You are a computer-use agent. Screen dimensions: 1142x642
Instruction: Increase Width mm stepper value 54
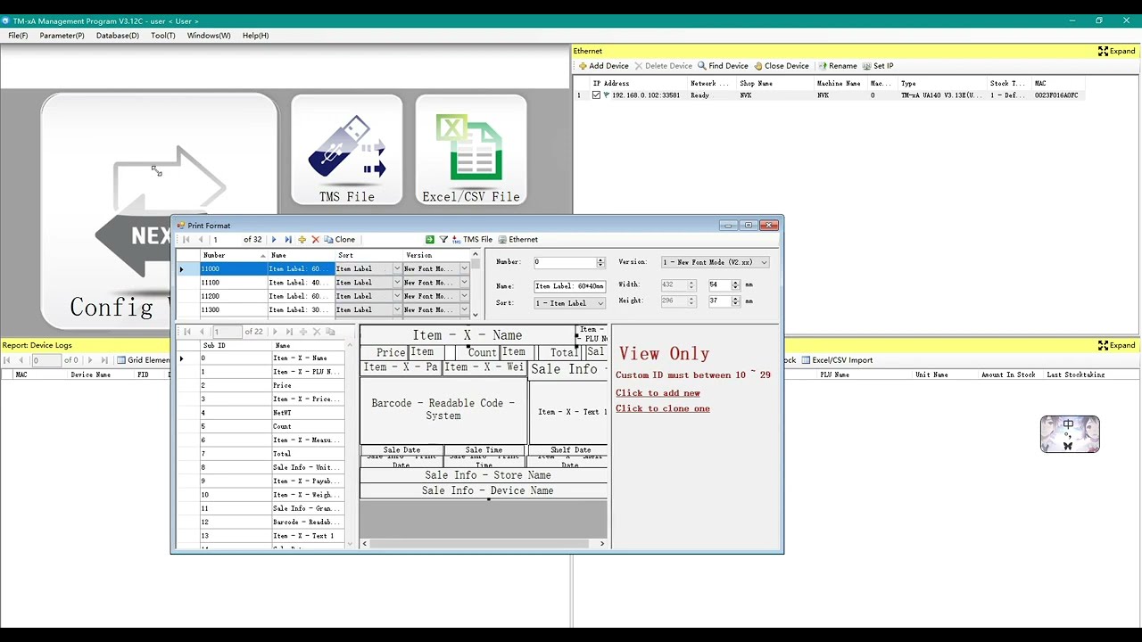tap(735, 282)
